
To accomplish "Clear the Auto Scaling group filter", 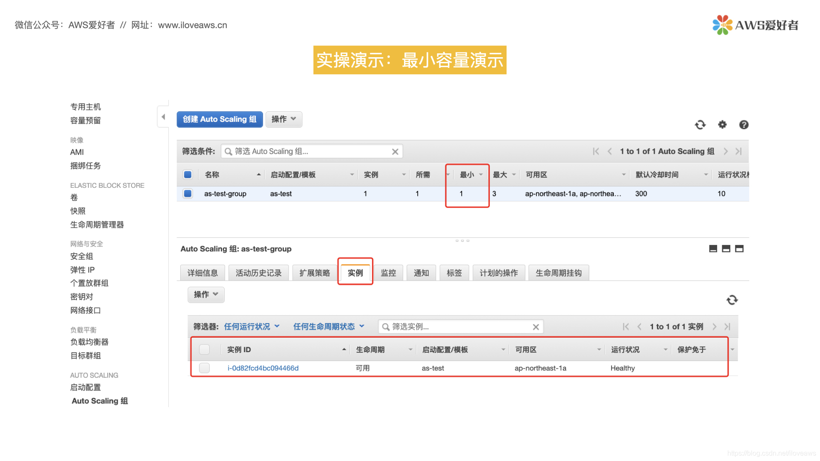I will pos(395,152).
